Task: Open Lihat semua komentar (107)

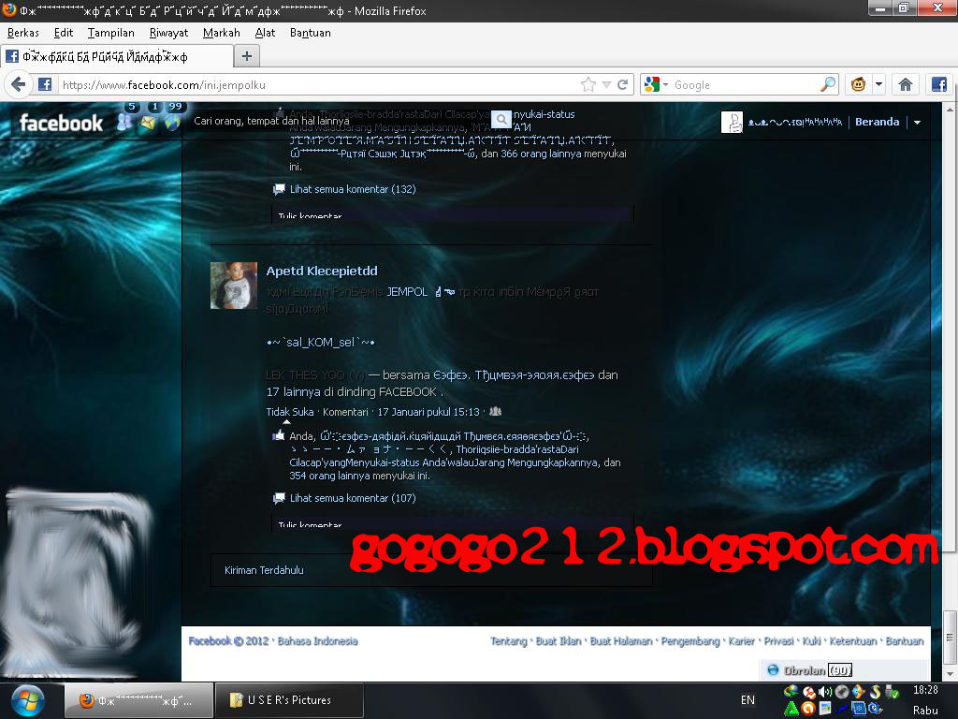Action: pos(353,498)
